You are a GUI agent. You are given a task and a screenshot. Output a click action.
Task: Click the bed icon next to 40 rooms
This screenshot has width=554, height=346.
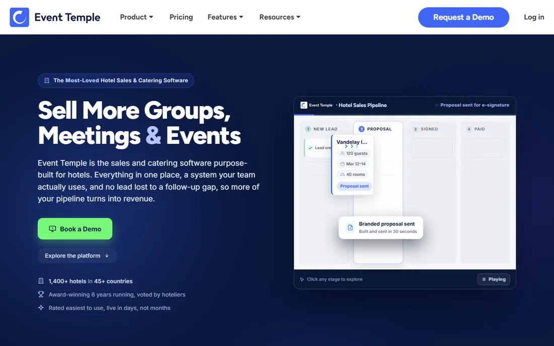pyautogui.click(x=342, y=175)
